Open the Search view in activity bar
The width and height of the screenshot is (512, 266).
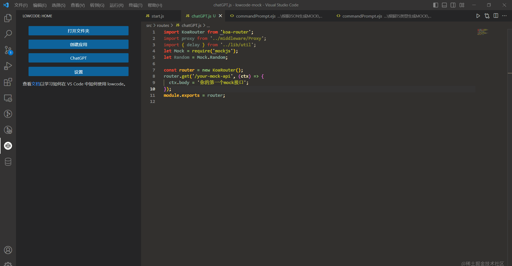pos(8,34)
